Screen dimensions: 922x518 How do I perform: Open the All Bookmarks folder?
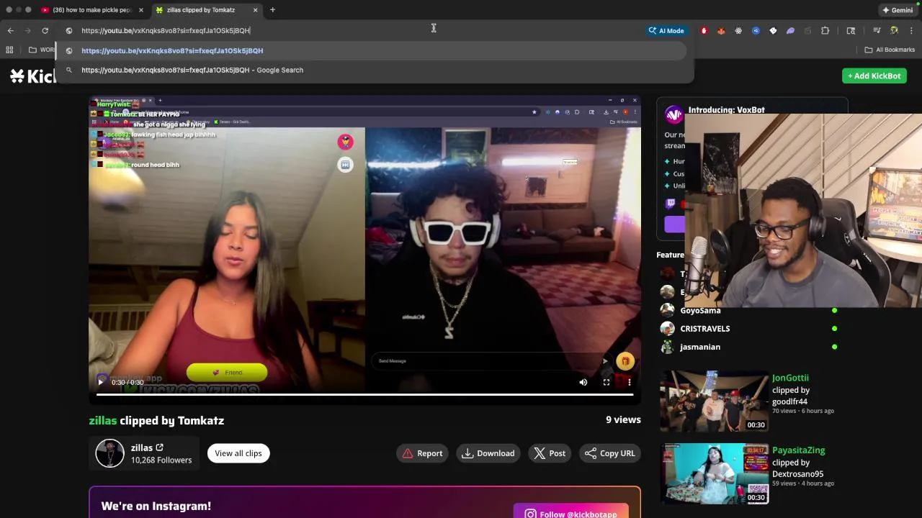(x=890, y=50)
